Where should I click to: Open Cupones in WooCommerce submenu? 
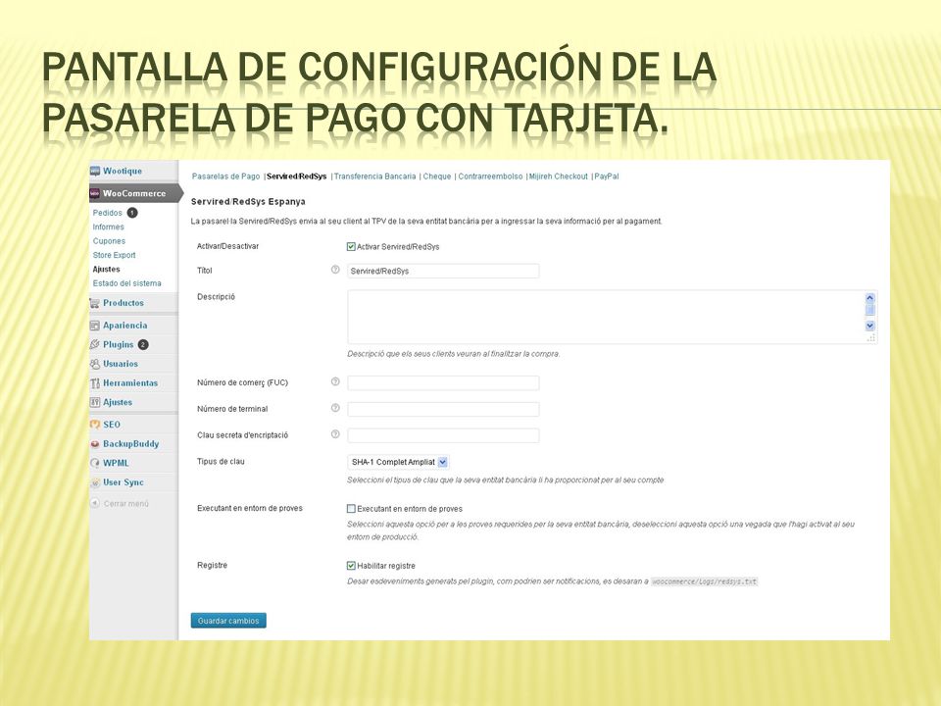click(x=109, y=241)
